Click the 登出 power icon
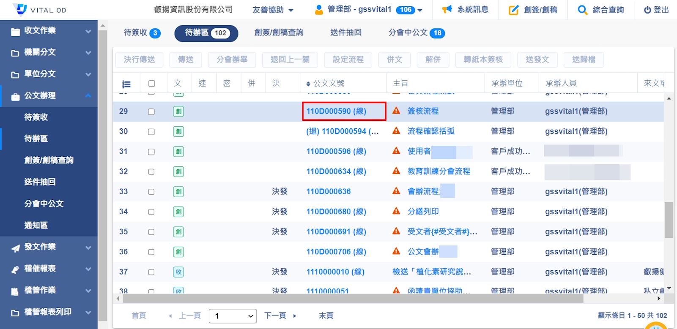 pyautogui.click(x=647, y=10)
